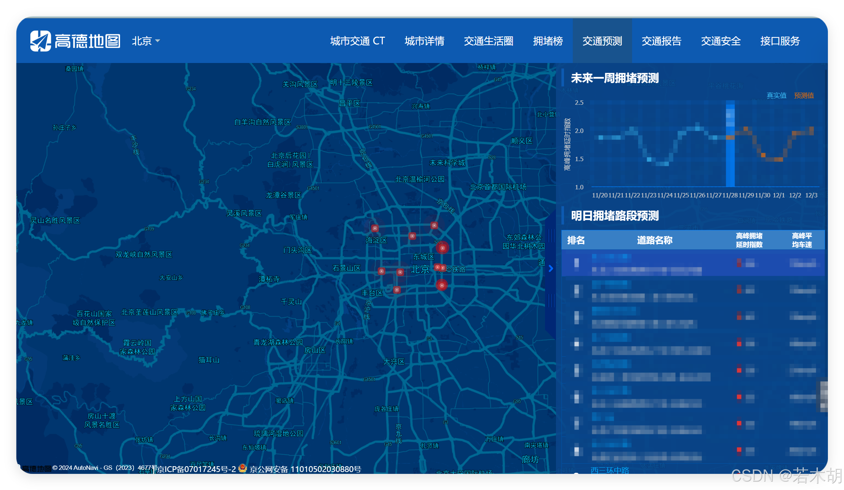The image size is (844, 490).
Task: Open the 城市交通 CT menu
Action: click(357, 41)
